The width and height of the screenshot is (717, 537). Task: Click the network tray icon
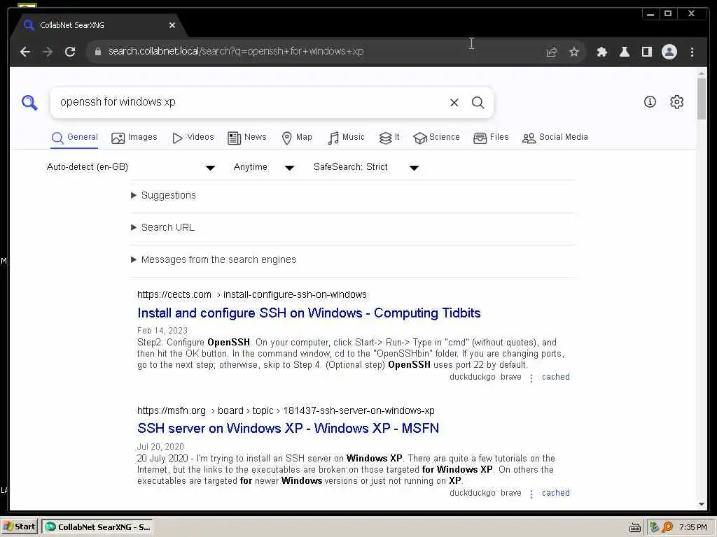coord(654,527)
